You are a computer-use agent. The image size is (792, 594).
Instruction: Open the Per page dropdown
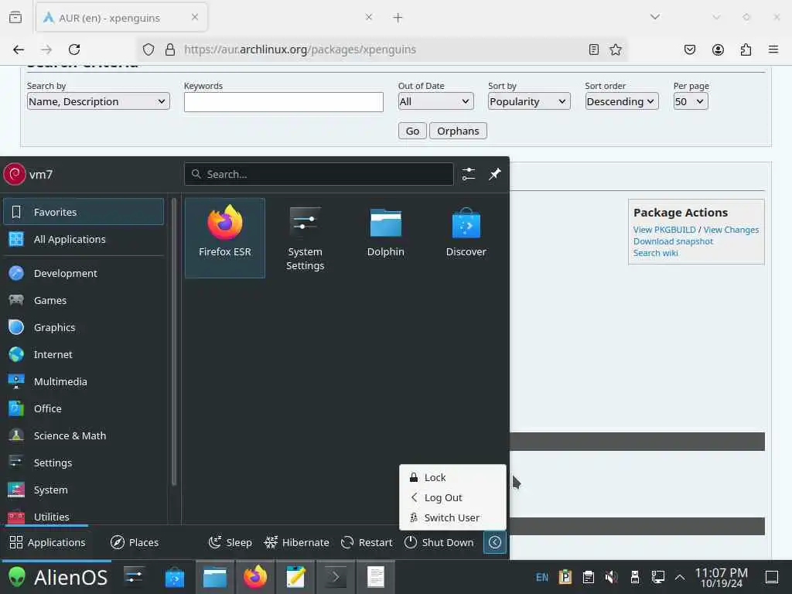[691, 101]
